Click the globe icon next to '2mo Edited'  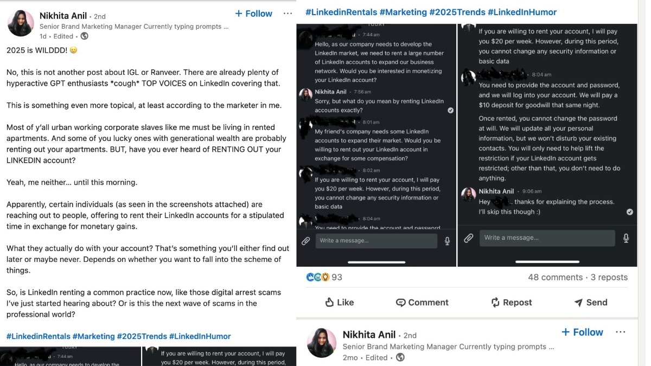click(400, 357)
